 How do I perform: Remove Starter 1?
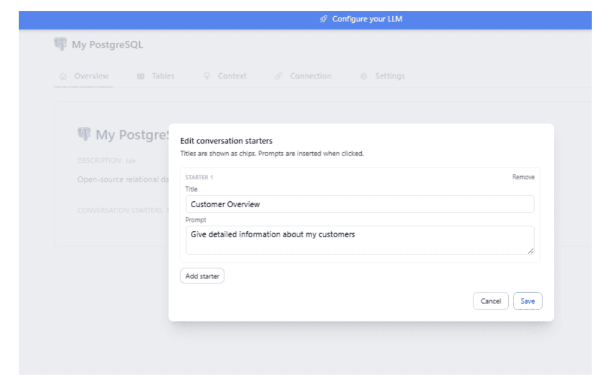[x=523, y=177]
